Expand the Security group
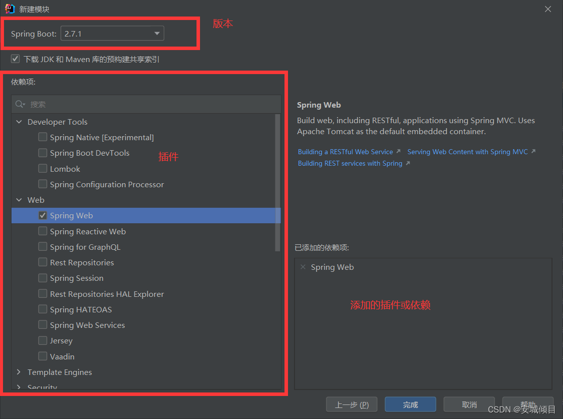Viewport: 563px width, 419px height. (19, 387)
